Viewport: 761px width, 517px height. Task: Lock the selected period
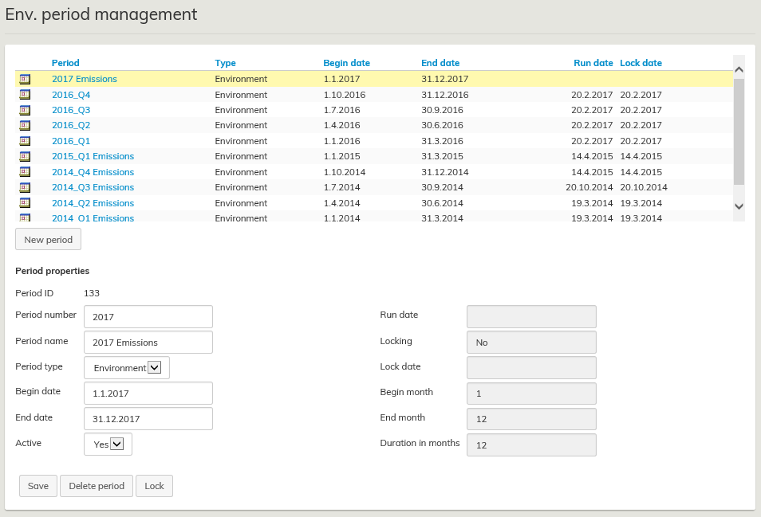[154, 486]
